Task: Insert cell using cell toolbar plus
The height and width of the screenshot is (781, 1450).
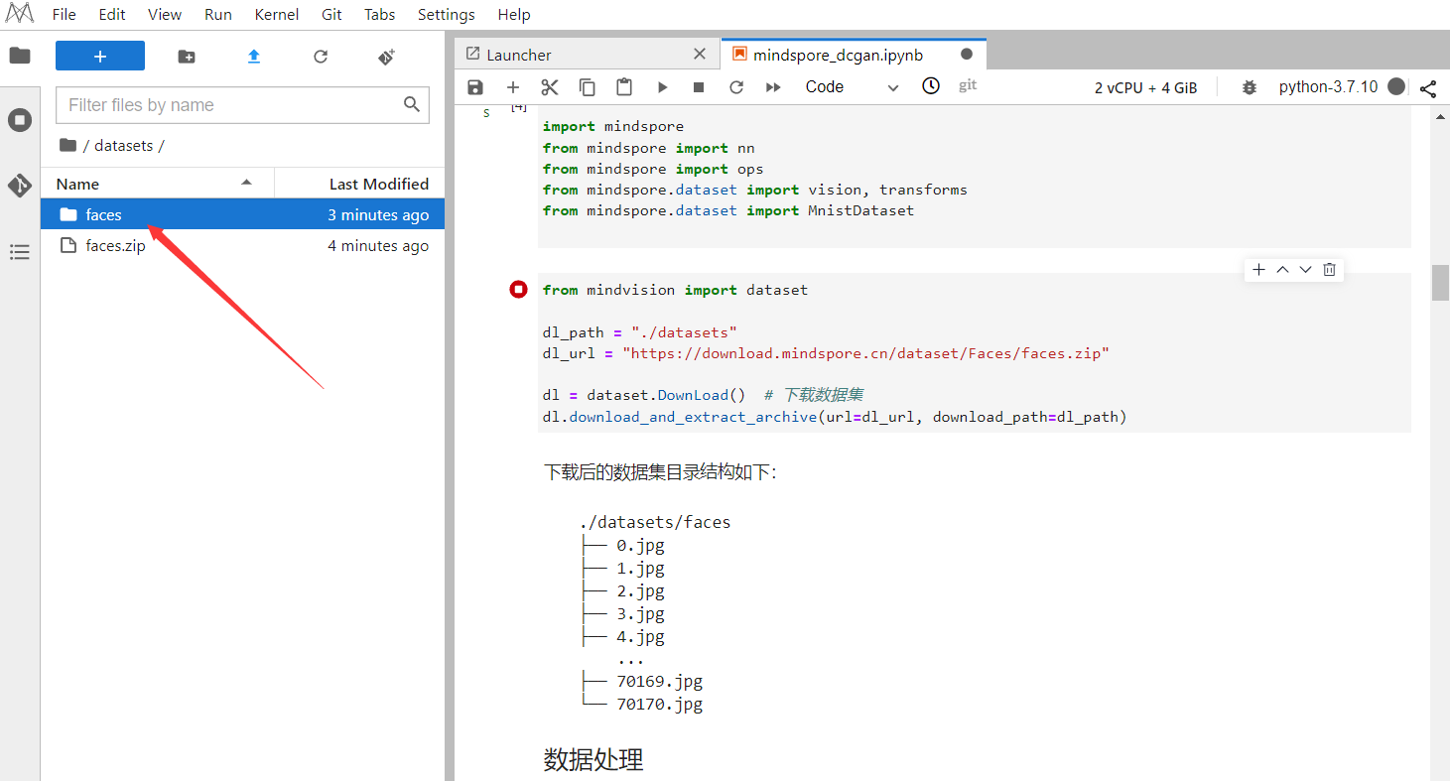Action: point(1258,270)
